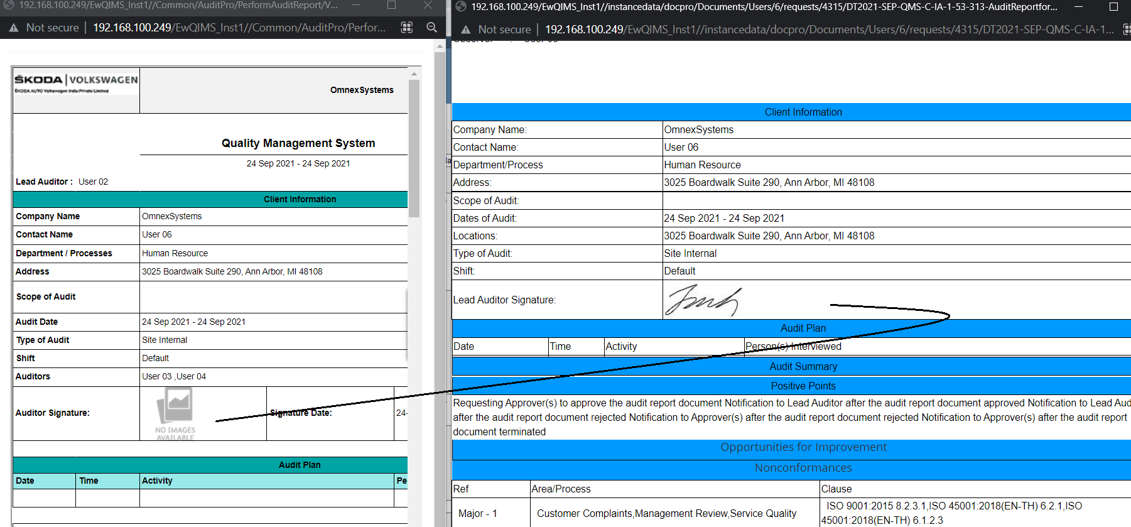Click 'Type of Audit:' label in right document

pos(483,253)
